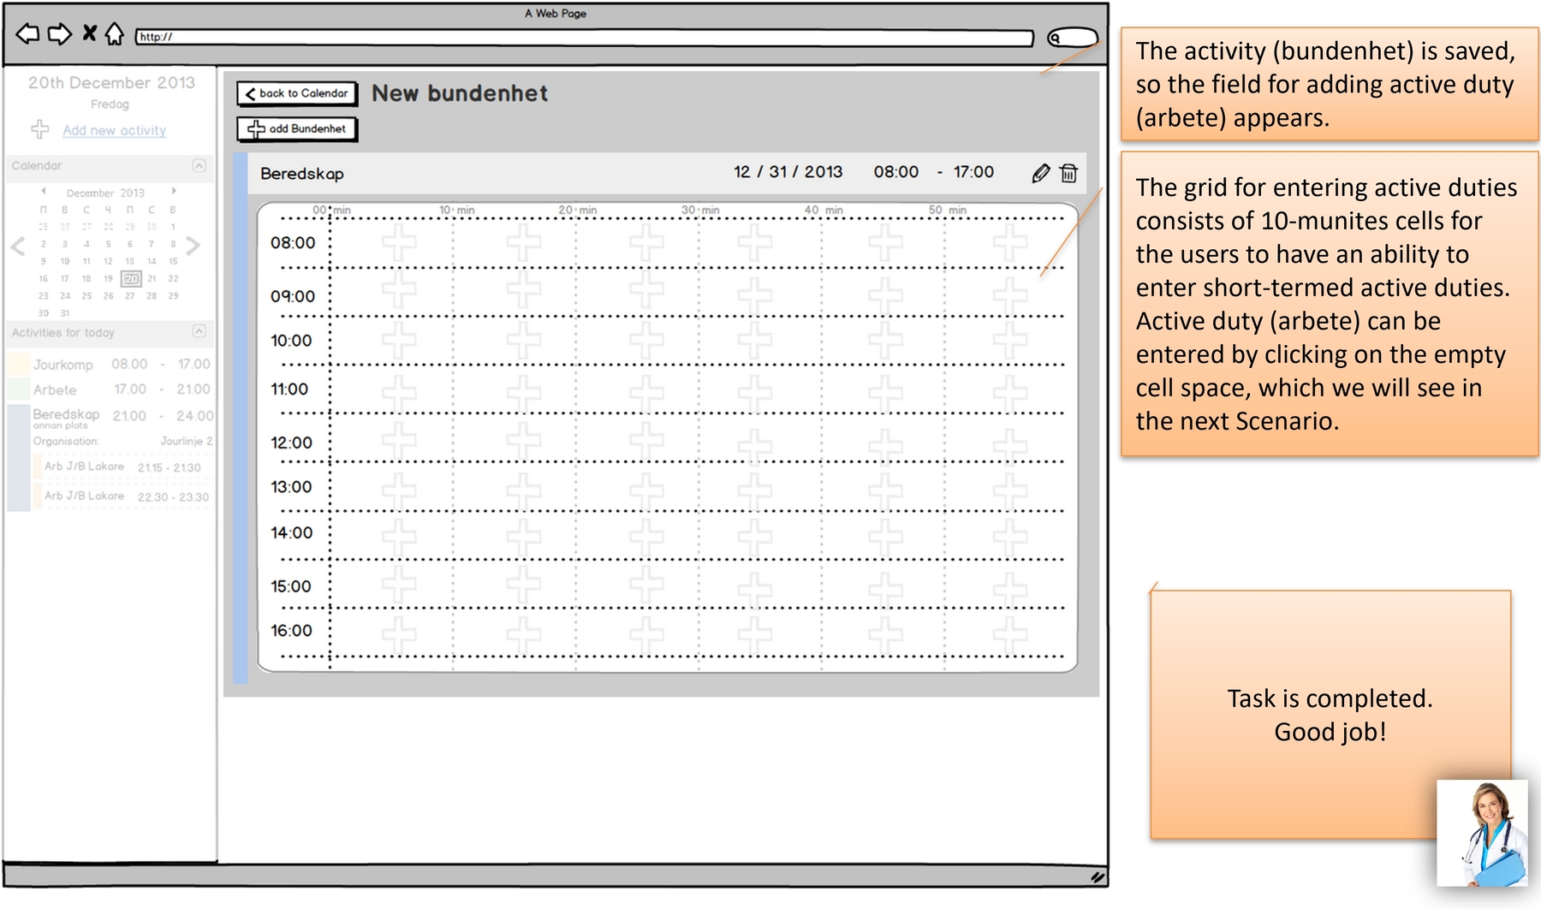The height and width of the screenshot is (909, 1541).
Task: Click the browser back arrow icon
Action: tap(28, 34)
